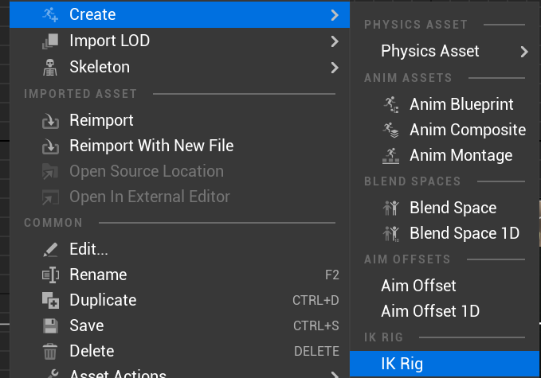Click the Anim Composite icon
The height and width of the screenshot is (378, 541).
391,130
